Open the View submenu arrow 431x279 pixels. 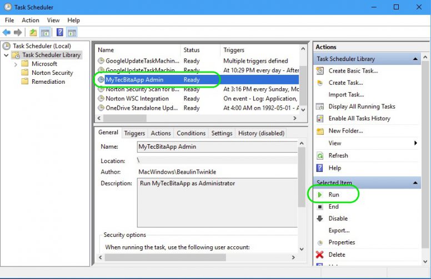point(415,143)
